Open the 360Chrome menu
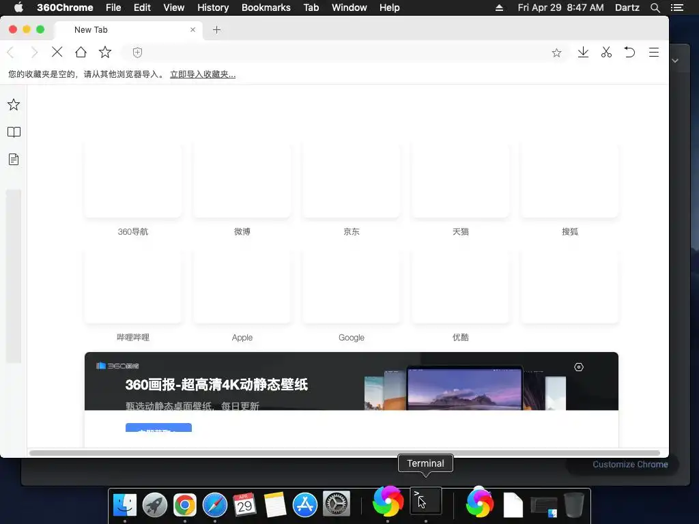Screen dimensions: 699x524 coord(65,8)
